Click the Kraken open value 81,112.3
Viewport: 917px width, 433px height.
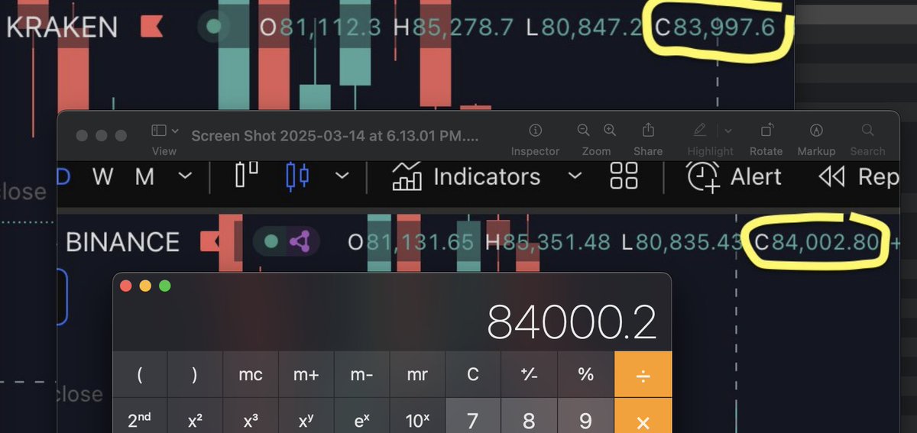coord(329,27)
